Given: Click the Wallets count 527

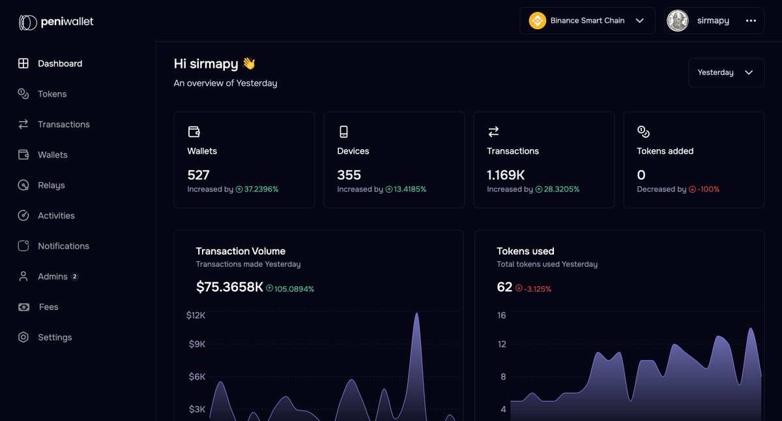Looking at the screenshot, I should tap(198, 175).
